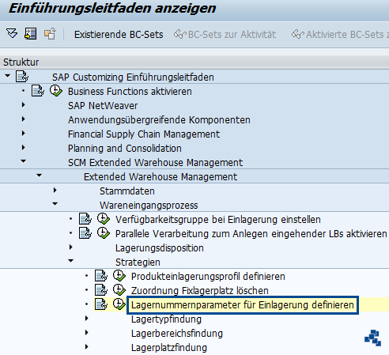Execute activity icon for Verfügbarkeitsgruppe bei Einlagerung einstellen

pyautogui.click(x=104, y=219)
